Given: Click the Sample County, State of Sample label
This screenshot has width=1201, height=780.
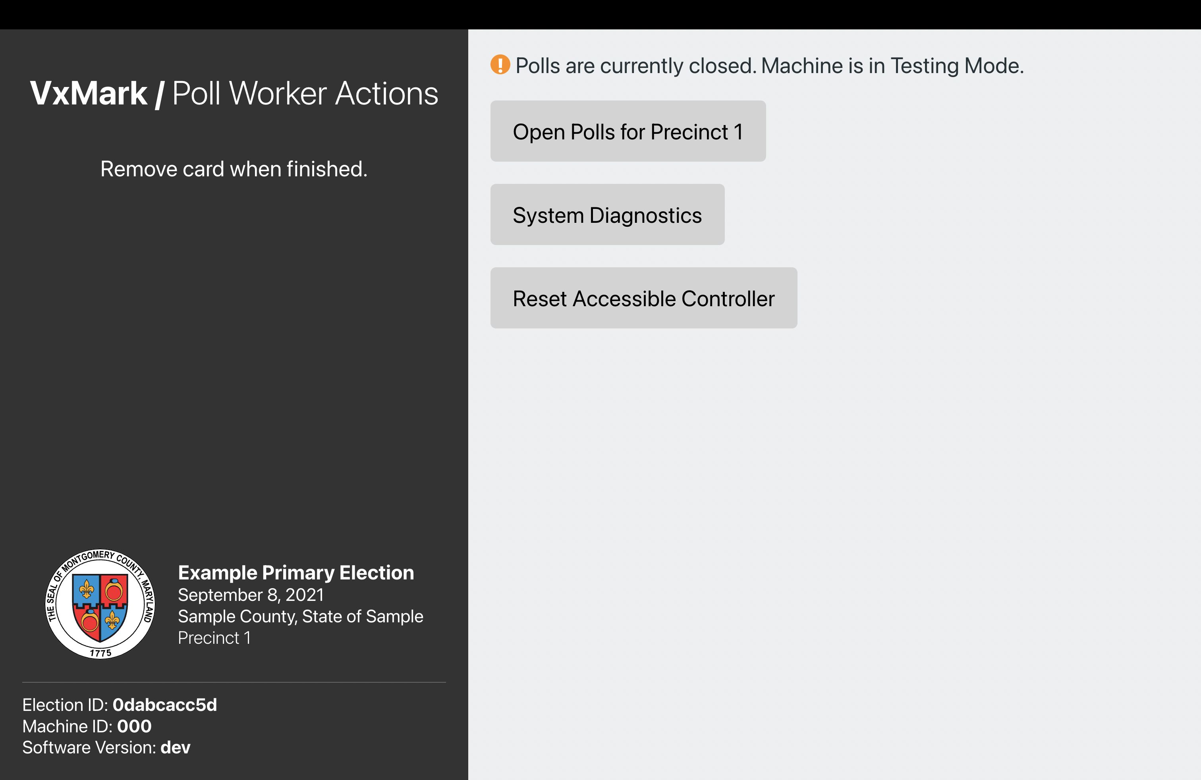Looking at the screenshot, I should pos(300,616).
